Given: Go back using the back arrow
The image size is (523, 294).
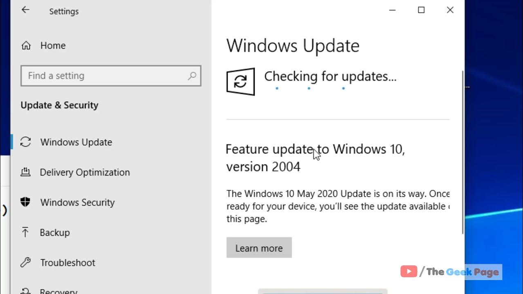Looking at the screenshot, I should click(x=26, y=10).
